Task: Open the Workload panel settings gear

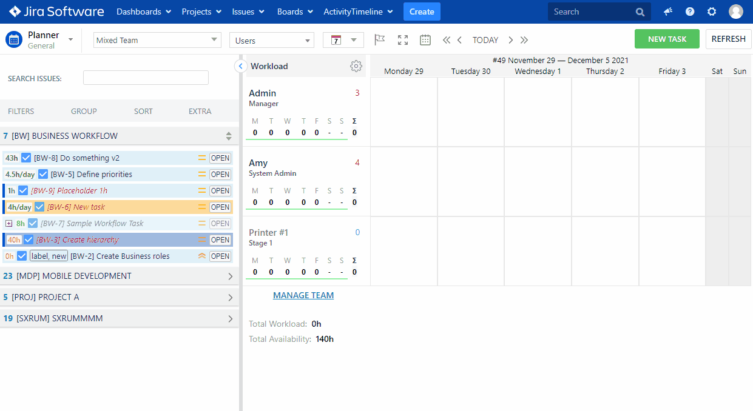Action: (x=356, y=66)
